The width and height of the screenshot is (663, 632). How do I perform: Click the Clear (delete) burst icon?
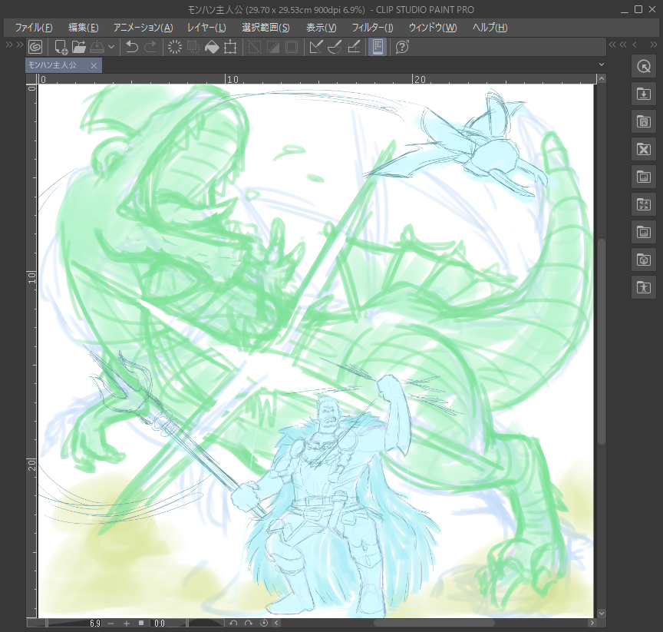click(175, 47)
